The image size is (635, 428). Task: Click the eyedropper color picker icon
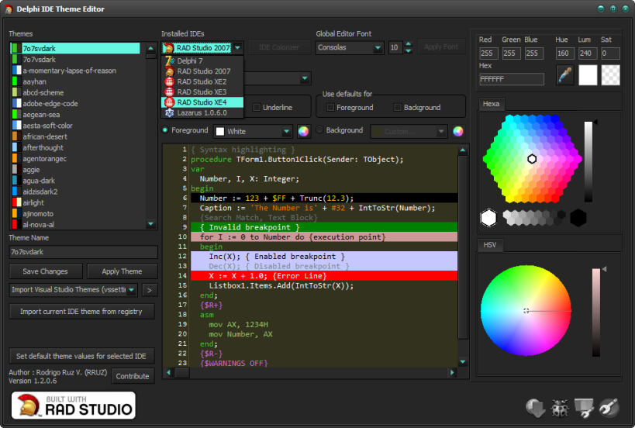click(x=565, y=74)
